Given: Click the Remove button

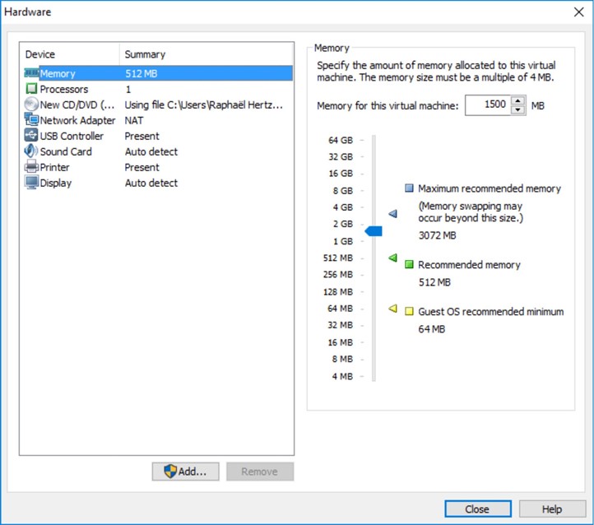Looking at the screenshot, I should (x=260, y=472).
